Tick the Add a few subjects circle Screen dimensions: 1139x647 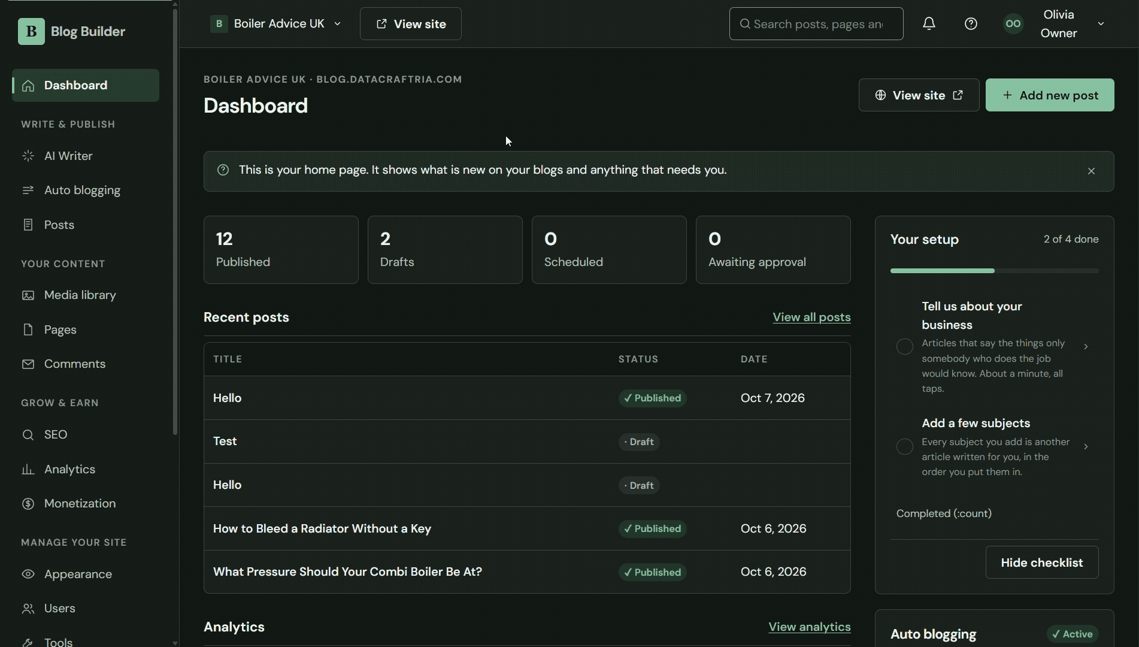pyautogui.click(x=904, y=446)
